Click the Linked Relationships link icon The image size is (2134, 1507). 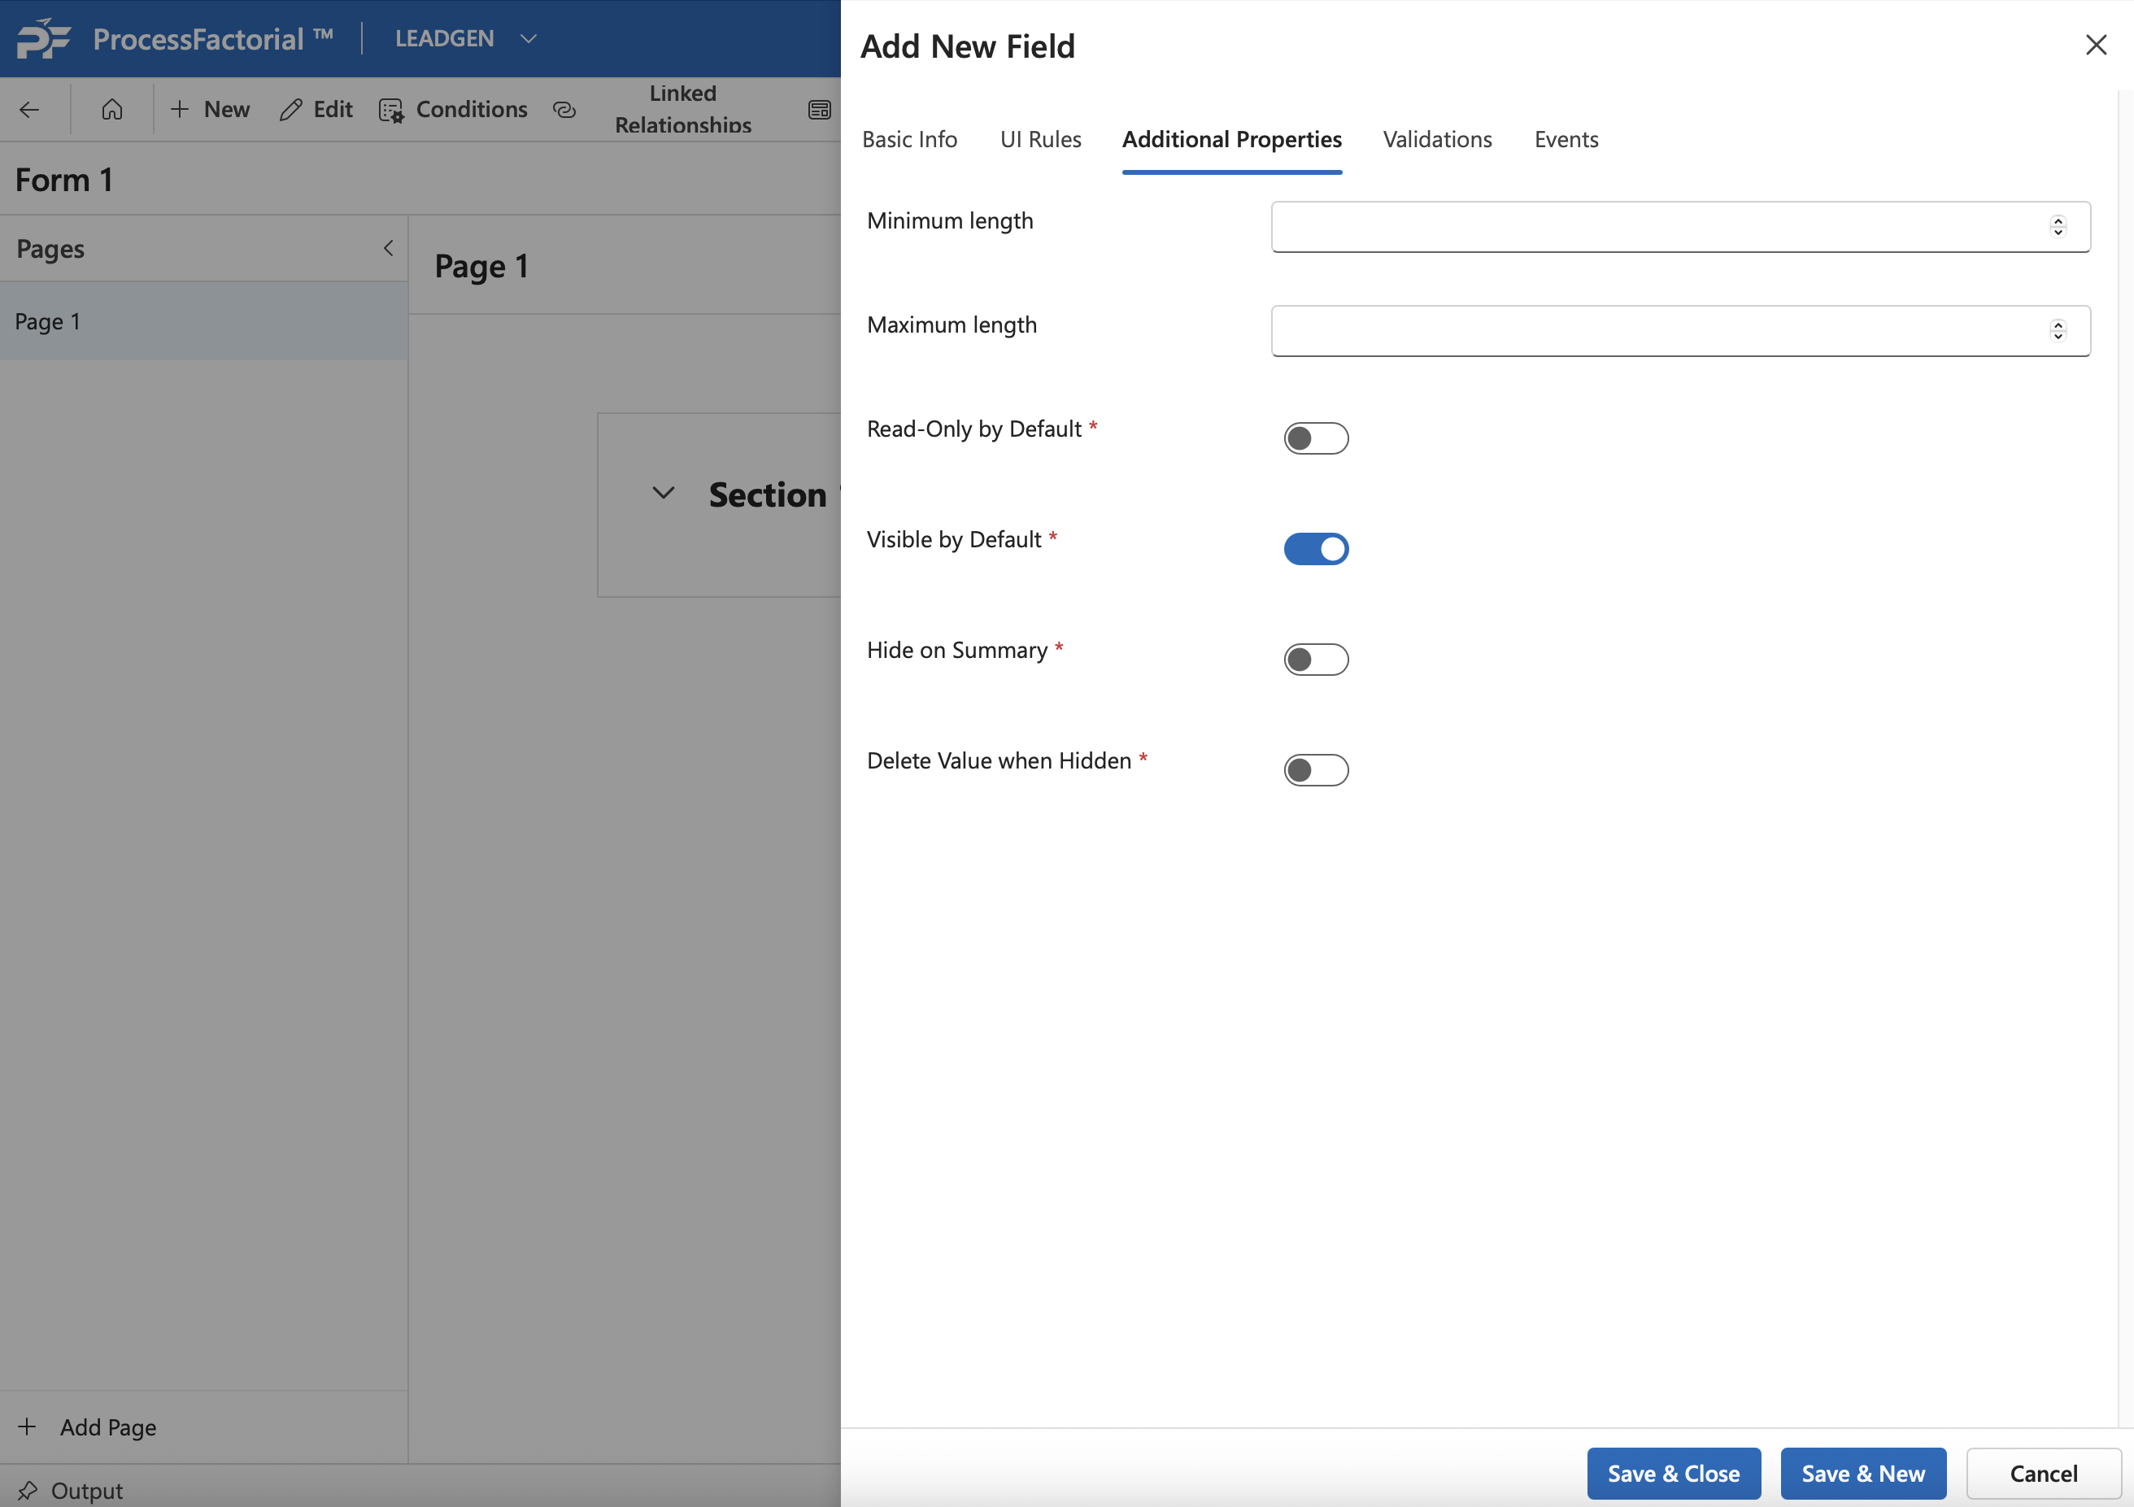click(564, 110)
